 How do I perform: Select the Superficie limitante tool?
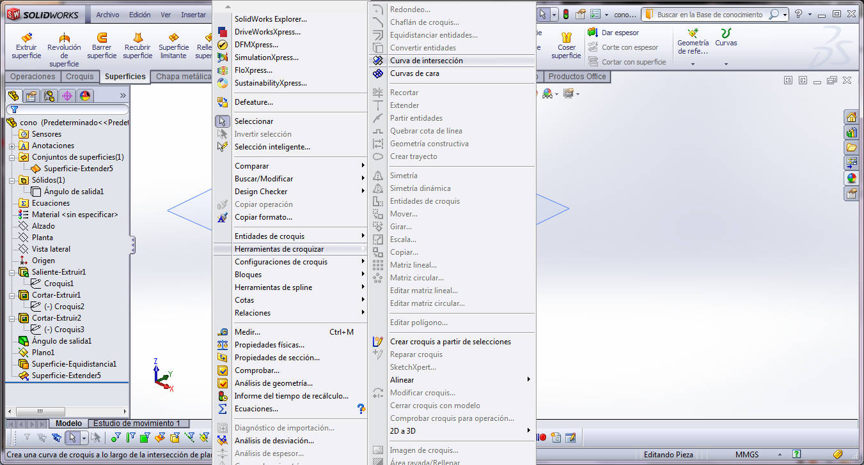(173, 46)
